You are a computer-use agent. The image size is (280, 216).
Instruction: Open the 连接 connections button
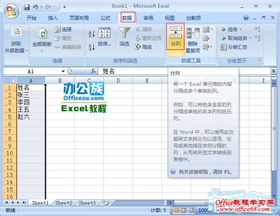[63, 29]
